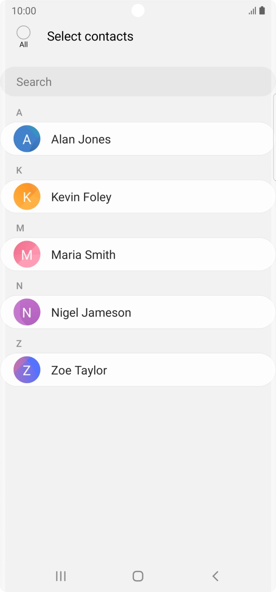Pick the Maria Smith contact name
276x592 pixels.
pos(83,255)
